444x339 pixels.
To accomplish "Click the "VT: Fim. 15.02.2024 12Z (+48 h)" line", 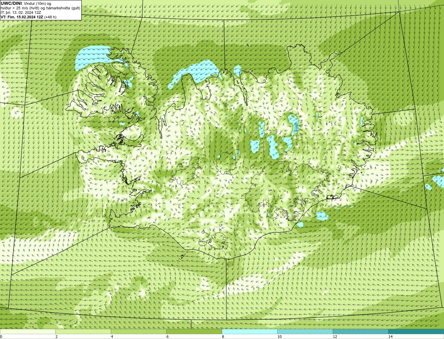I will tap(28, 17).
